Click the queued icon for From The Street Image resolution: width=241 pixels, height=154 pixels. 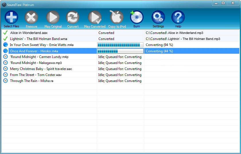5,75
